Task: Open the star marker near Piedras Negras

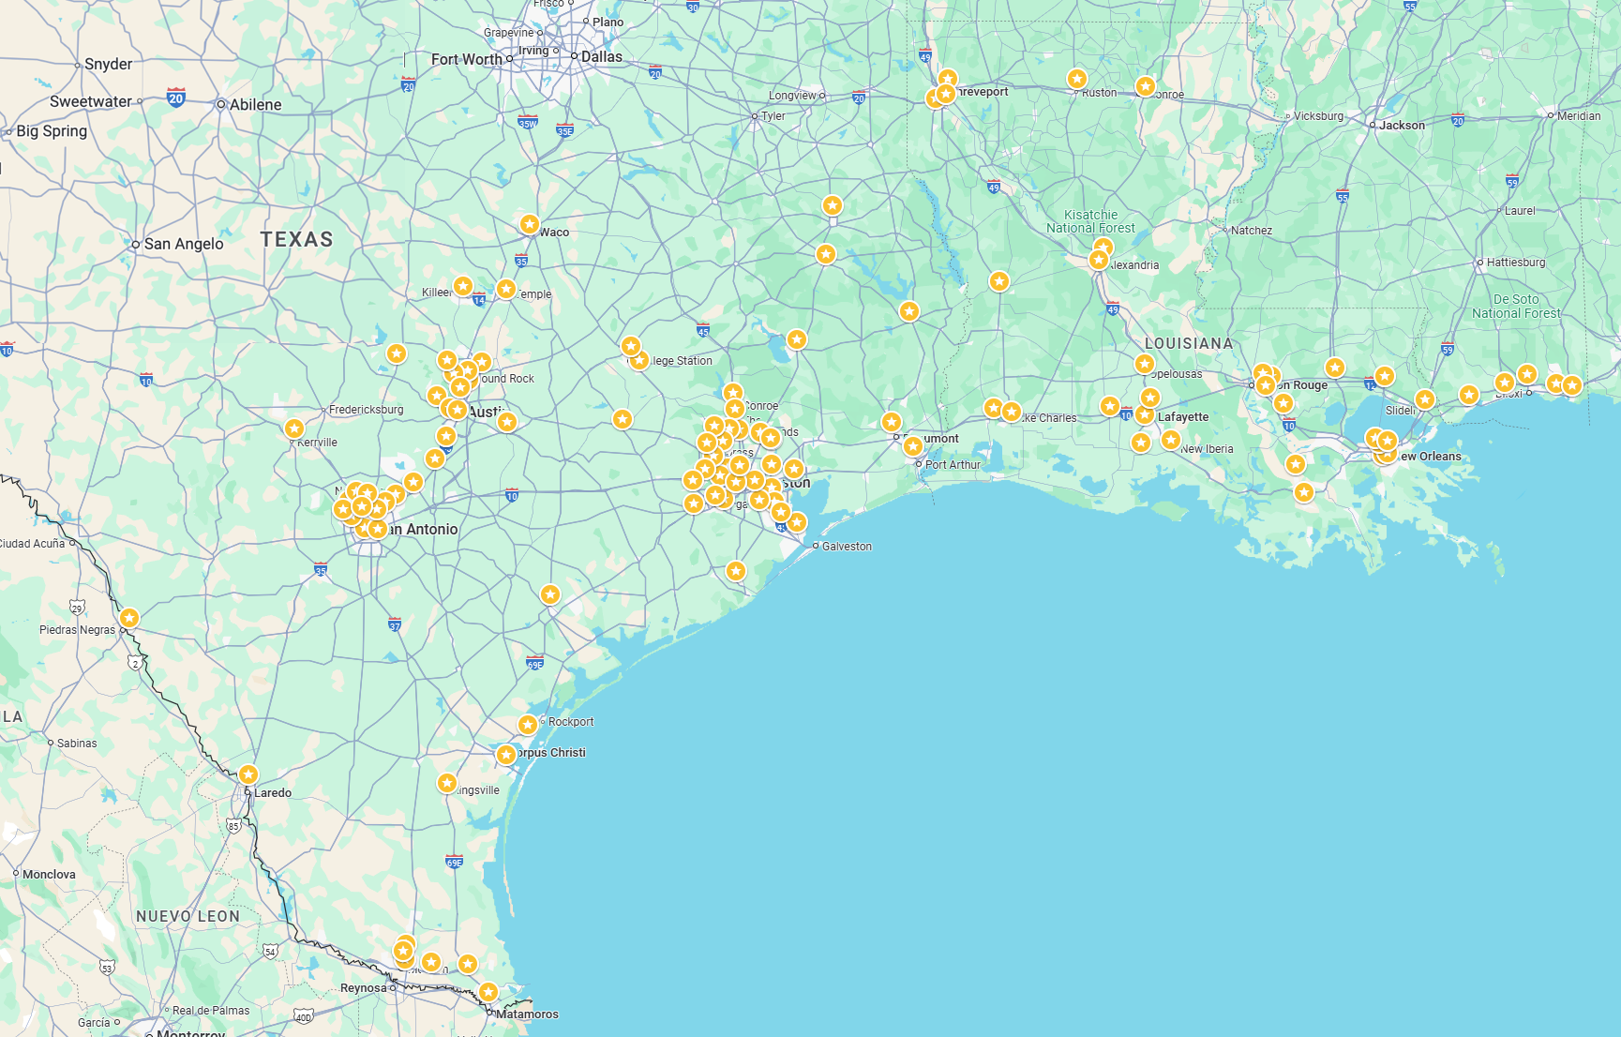Action: pos(129,618)
